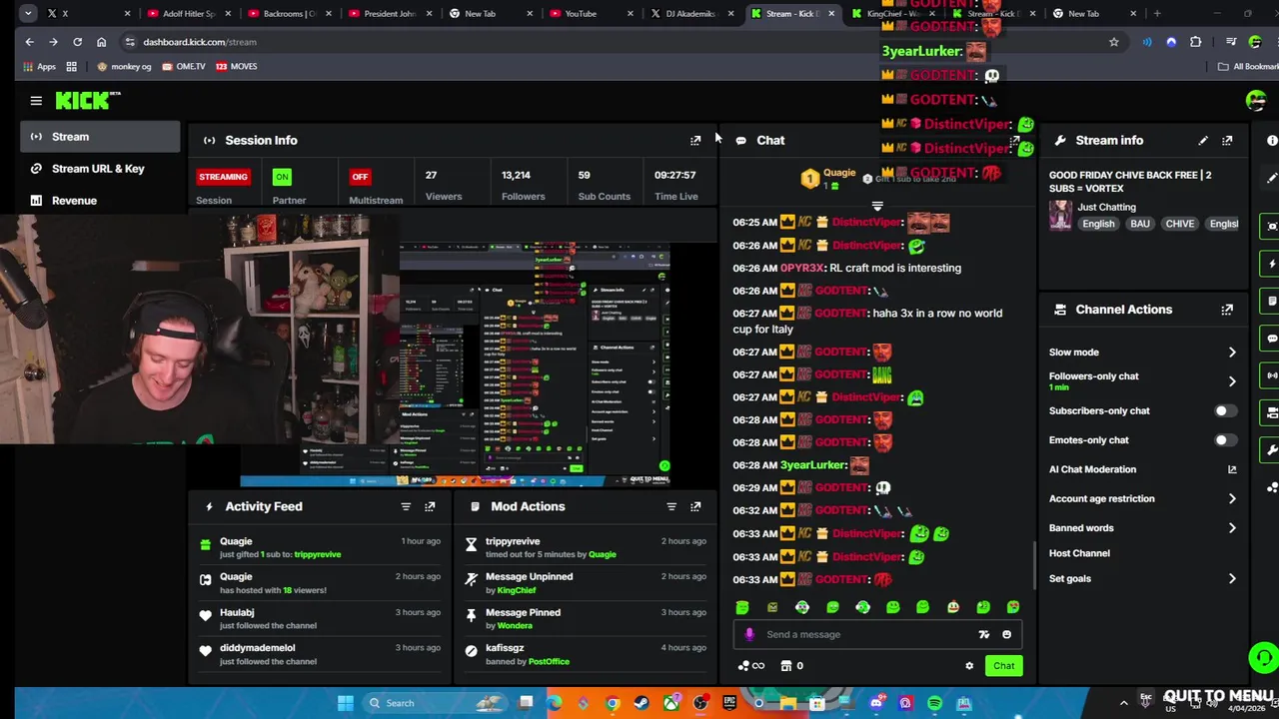Viewport: 1279px width, 719px height.
Task: Click Wondera moderator link
Action: click(x=515, y=626)
